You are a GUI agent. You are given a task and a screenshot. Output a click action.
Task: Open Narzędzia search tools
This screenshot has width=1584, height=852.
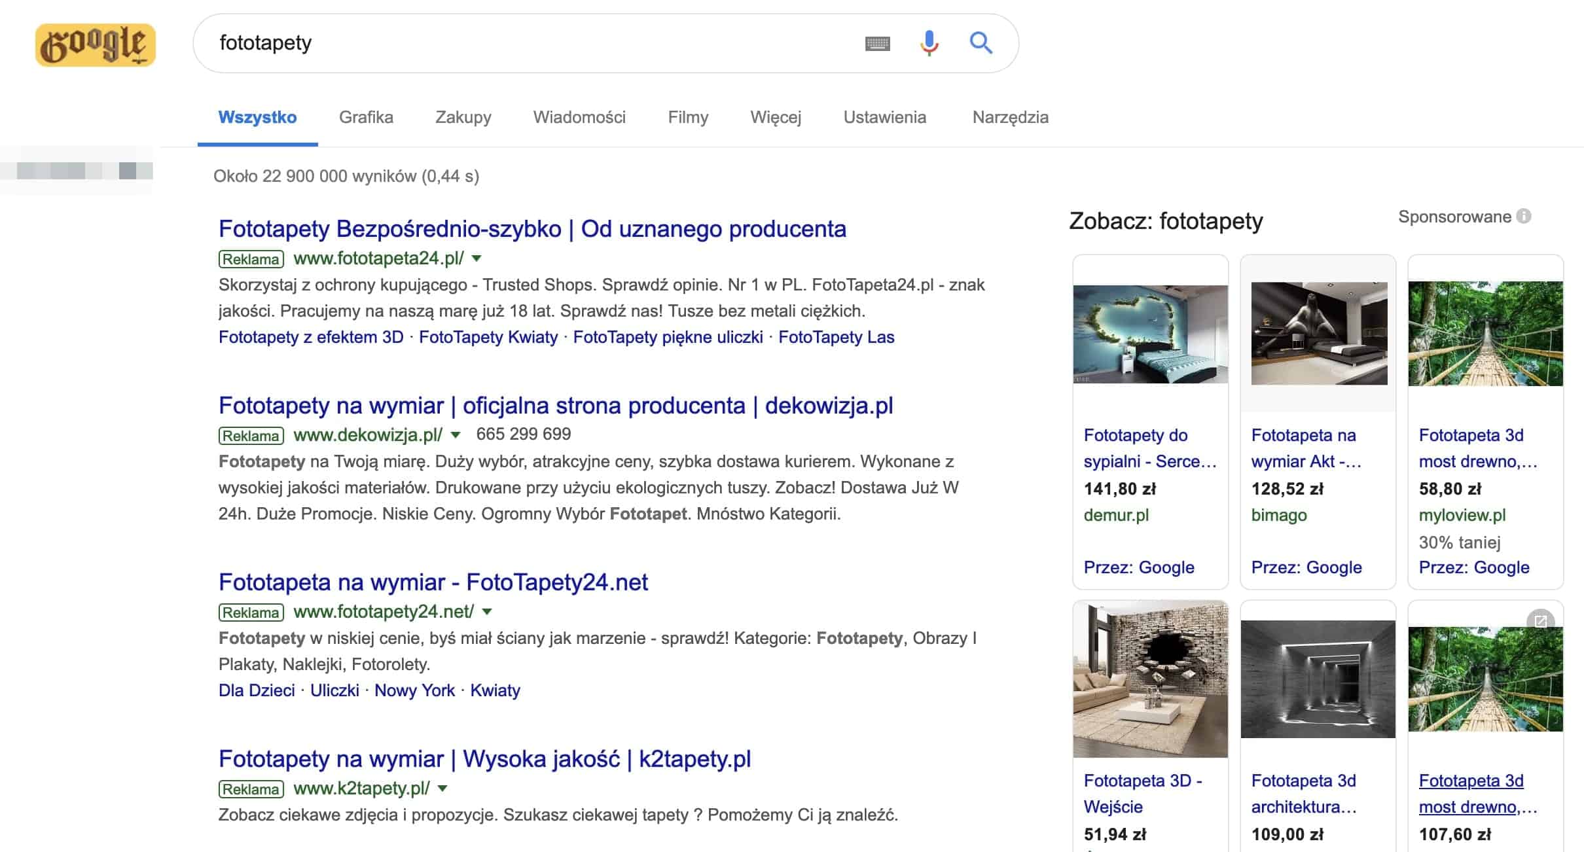tap(1010, 117)
